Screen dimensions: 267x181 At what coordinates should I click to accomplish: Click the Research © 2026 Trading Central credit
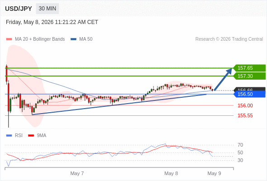tap(229, 39)
